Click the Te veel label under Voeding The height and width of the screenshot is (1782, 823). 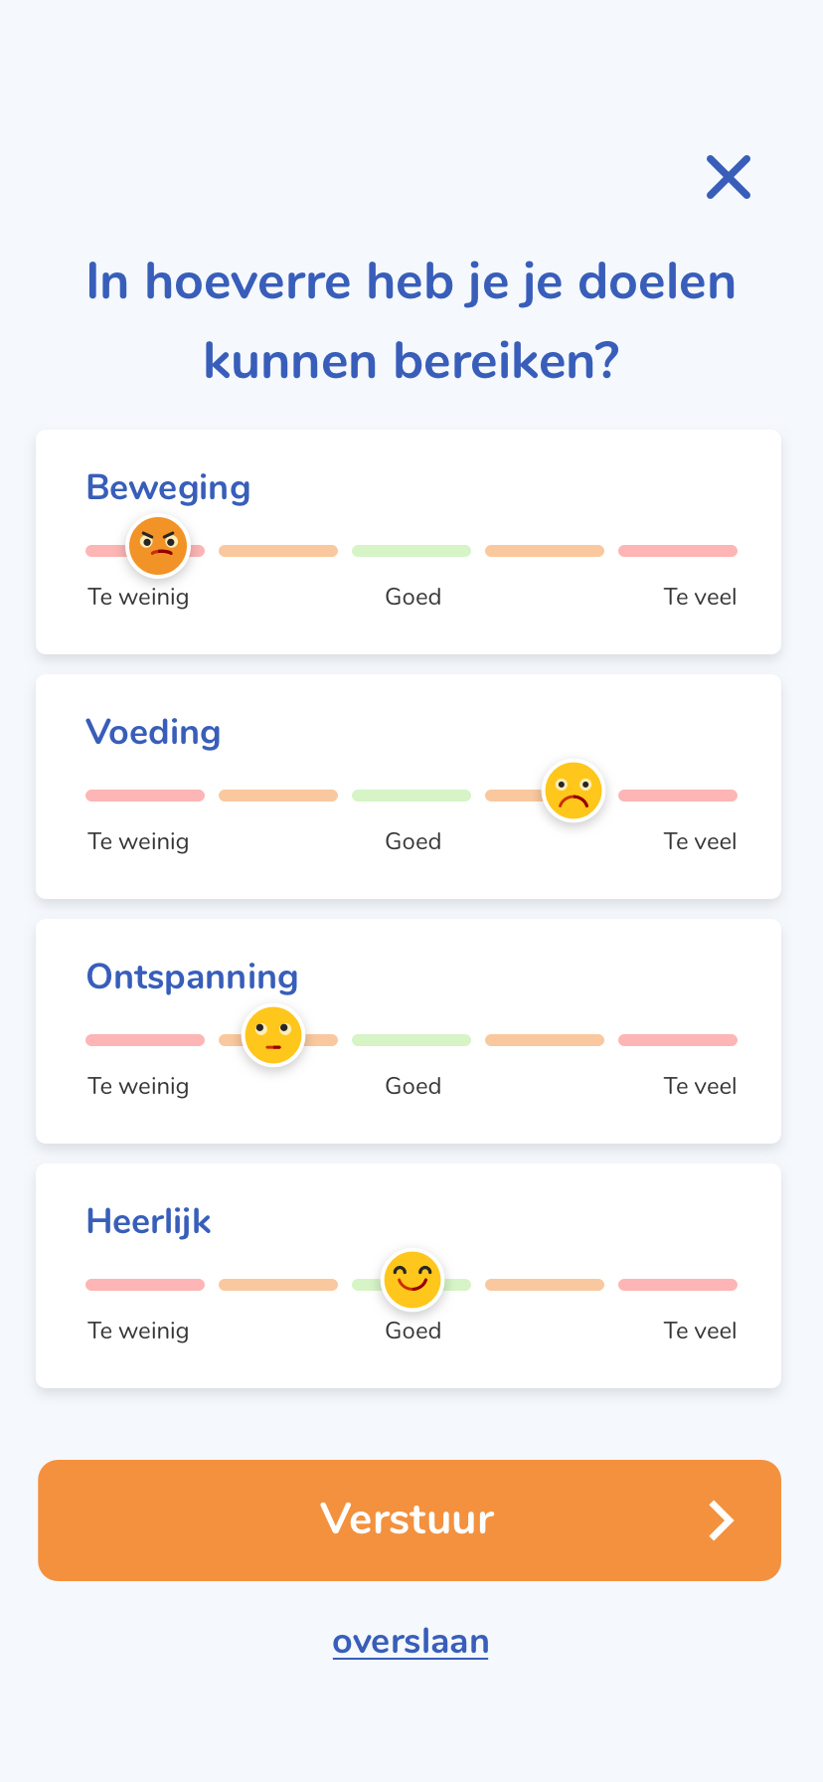[700, 841]
